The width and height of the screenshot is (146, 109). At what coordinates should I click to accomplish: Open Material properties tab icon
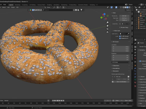(x=135, y=82)
